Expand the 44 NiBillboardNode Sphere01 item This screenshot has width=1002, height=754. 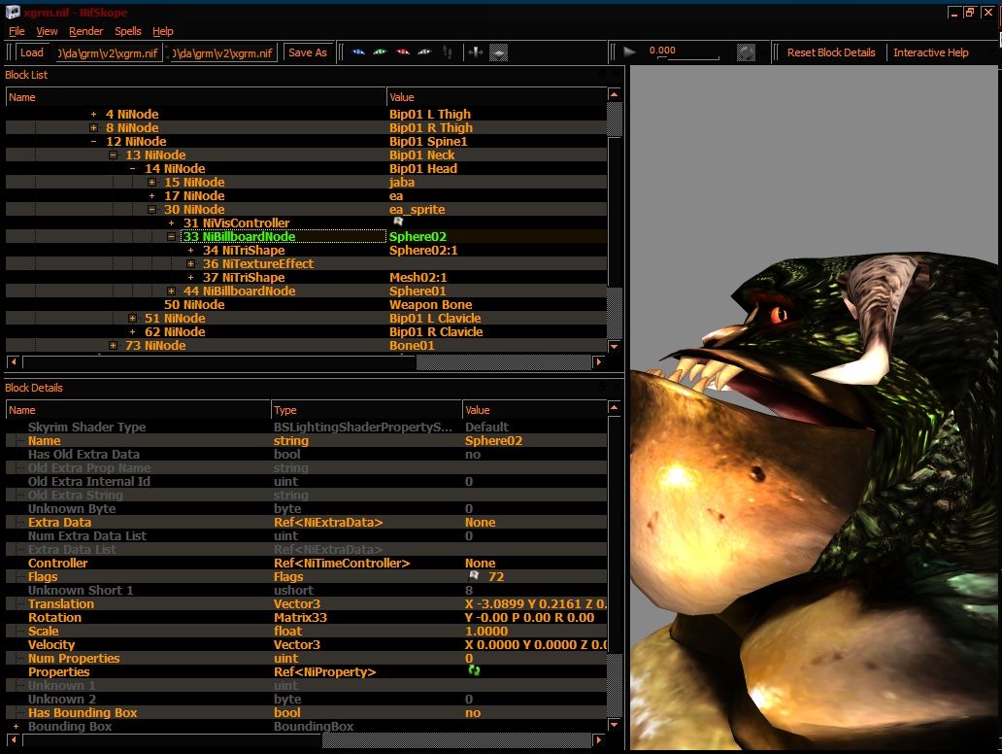click(x=171, y=291)
